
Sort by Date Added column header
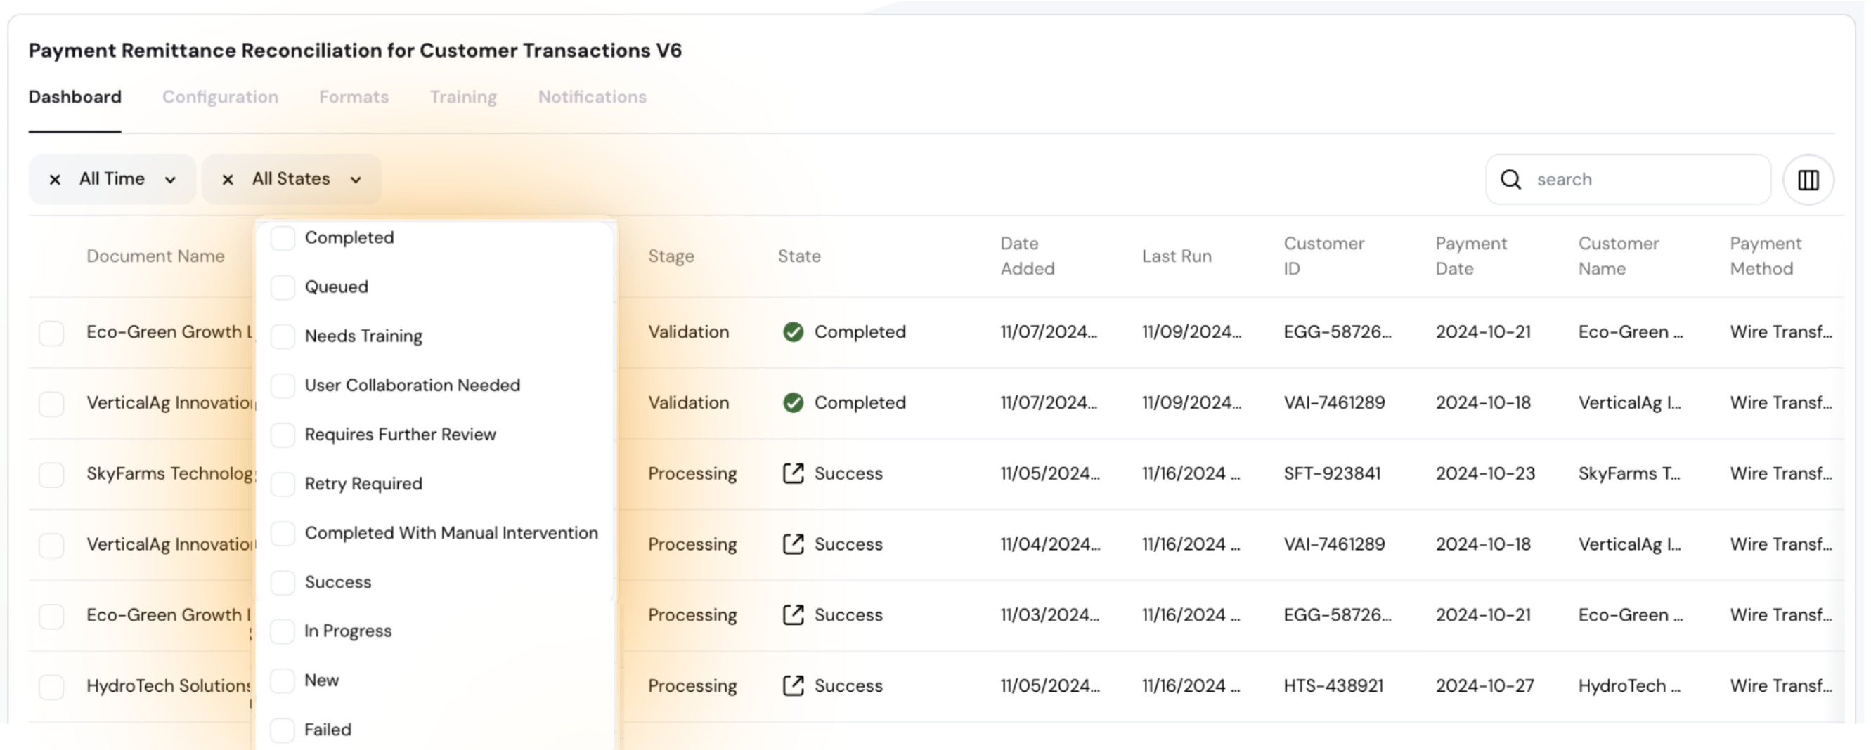tap(1027, 256)
